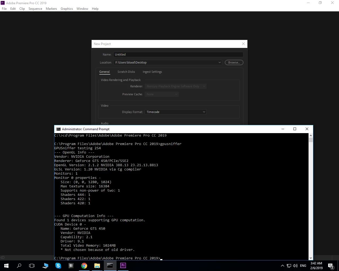Open the Display Format Timecode dropdown
The height and width of the screenshot is (271, 339).
[175, 112]
